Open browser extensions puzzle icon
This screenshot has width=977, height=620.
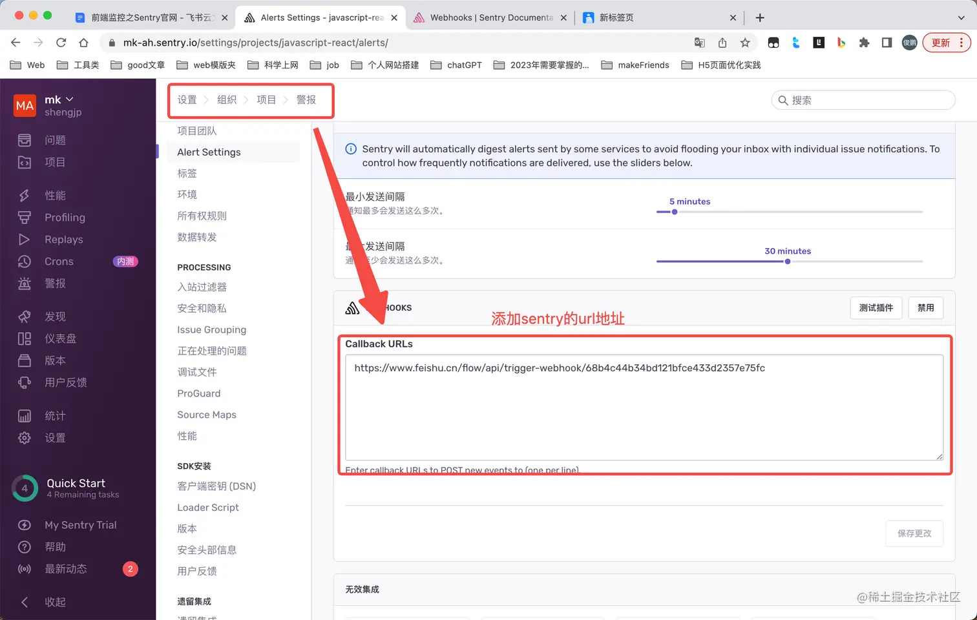[864, 43]
